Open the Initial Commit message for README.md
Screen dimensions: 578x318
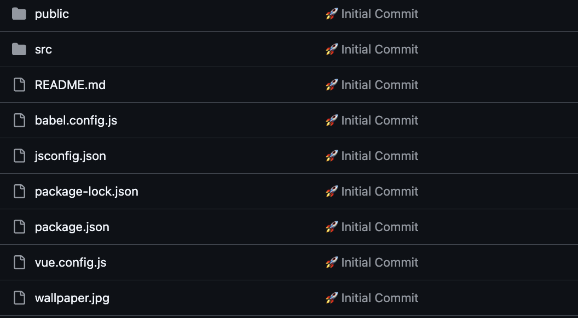pos(379,85)
